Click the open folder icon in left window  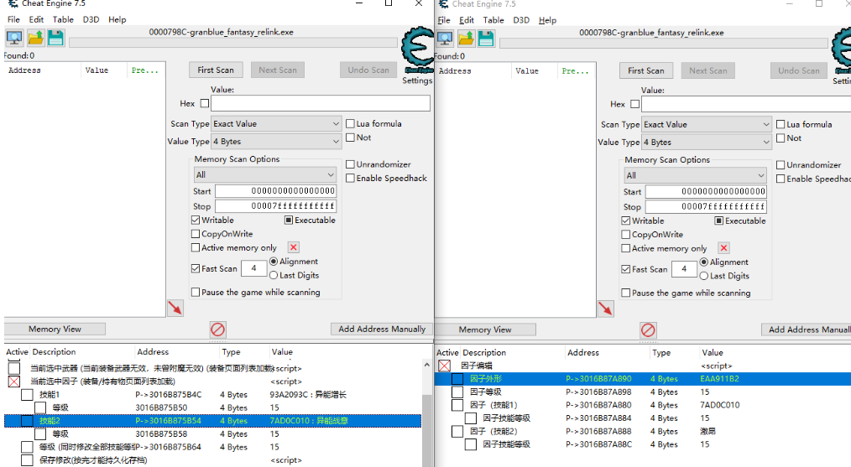pyautogui.click(x=35, y=38)
